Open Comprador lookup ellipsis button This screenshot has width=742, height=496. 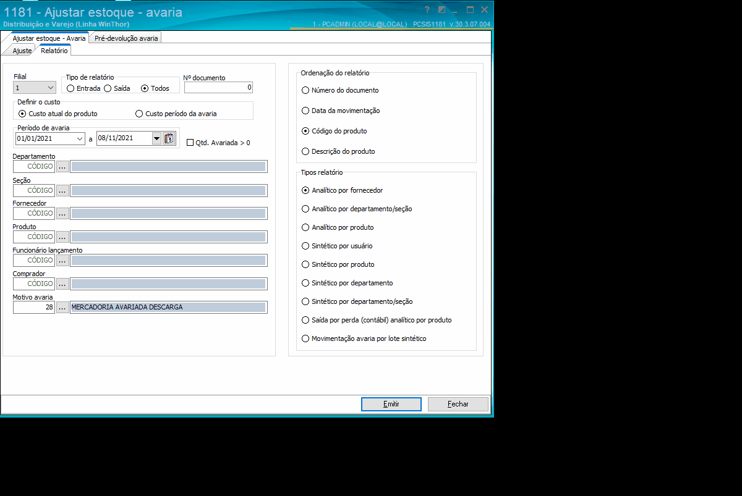tap(62, 284)
